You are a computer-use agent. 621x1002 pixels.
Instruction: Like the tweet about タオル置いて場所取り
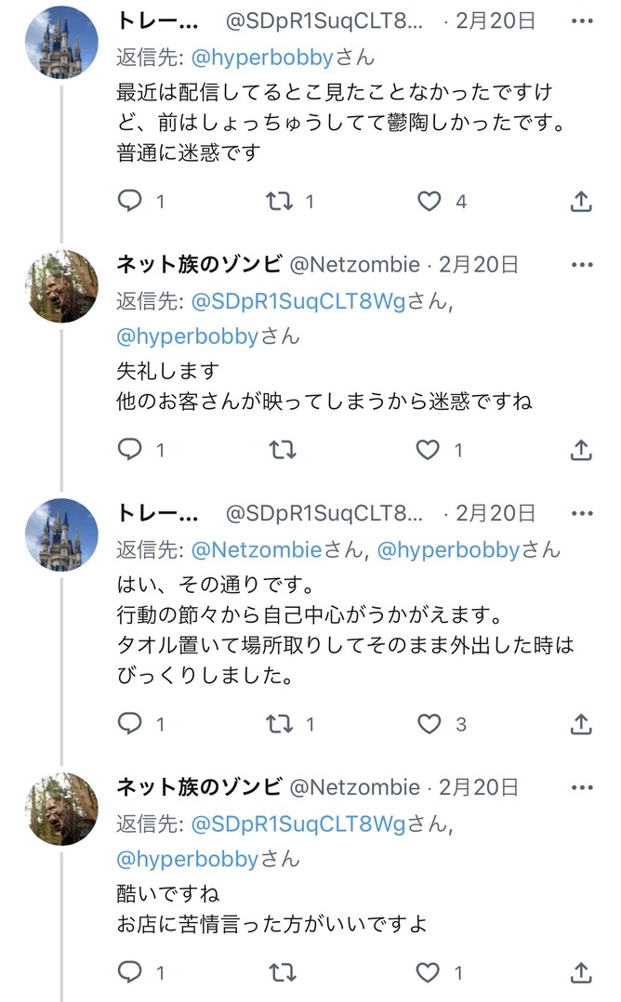tap(429, 724)
